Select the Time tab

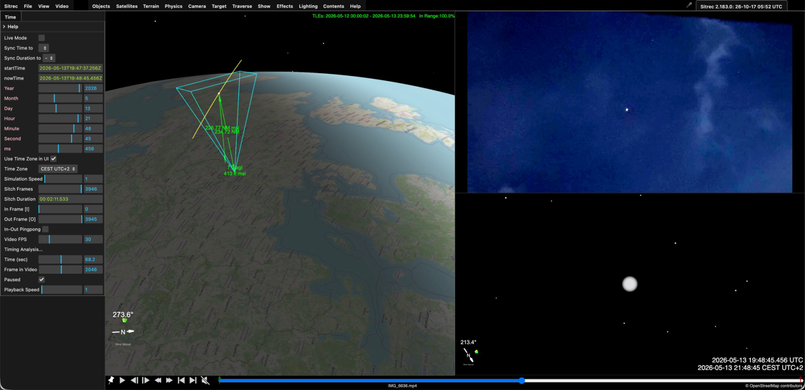pos(11,17)
